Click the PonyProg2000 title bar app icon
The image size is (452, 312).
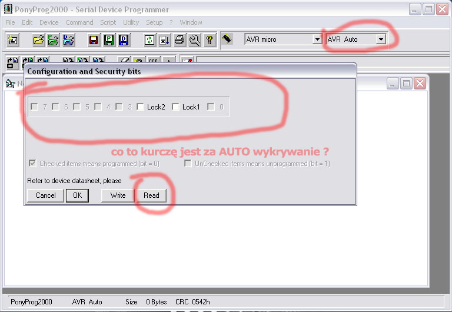coord(8,9)
